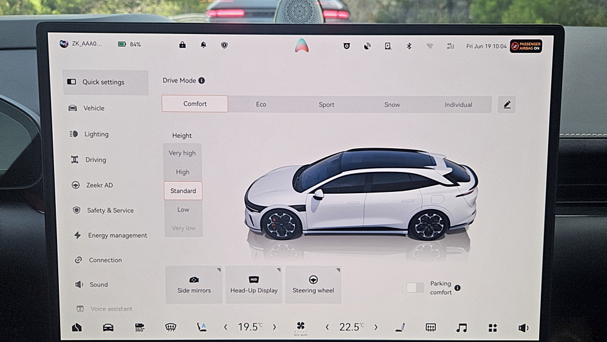Decrease passenger temperature 22.5 with left arrow
607x342 pixels.
point(327,327)
